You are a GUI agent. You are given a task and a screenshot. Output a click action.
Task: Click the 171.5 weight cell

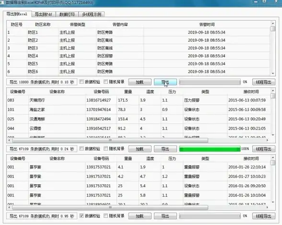[128, 100]
